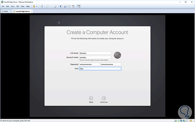
Task: Toggle the console view button
Action: 79,6
